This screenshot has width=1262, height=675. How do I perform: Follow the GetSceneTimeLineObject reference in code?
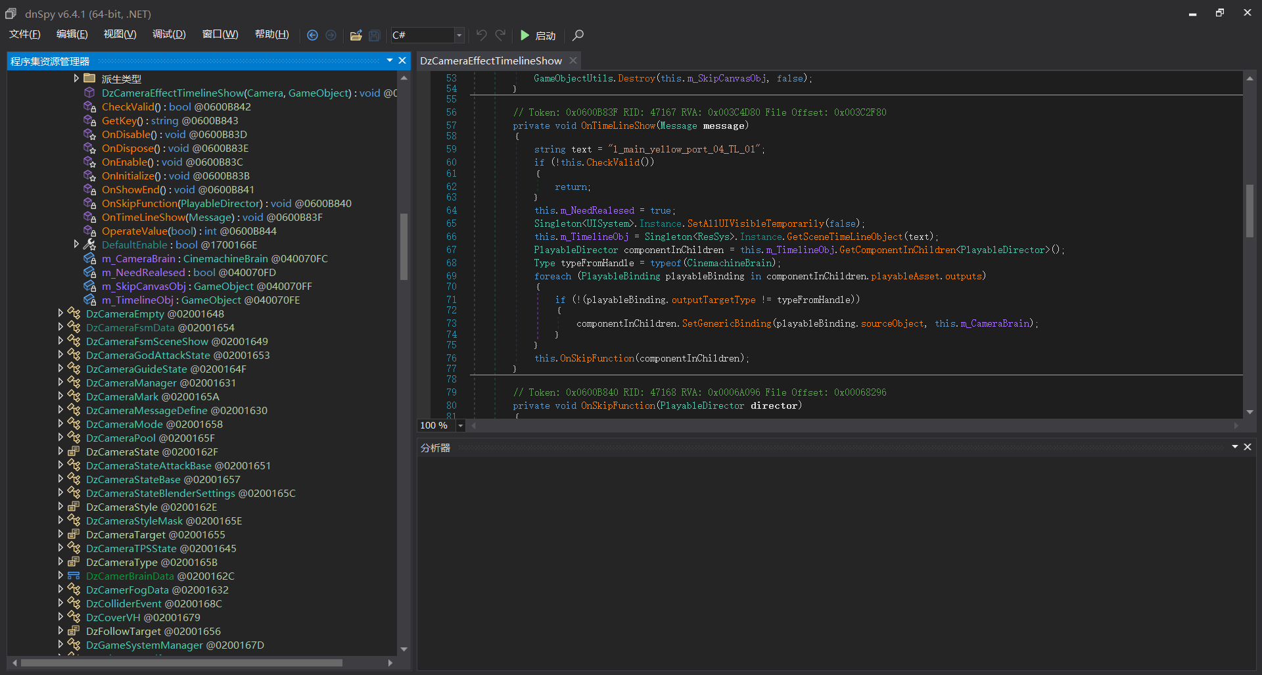tap(844, 237)
